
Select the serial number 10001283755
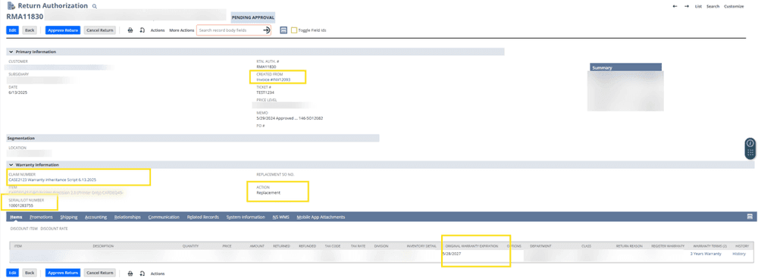tap(20, 205)
